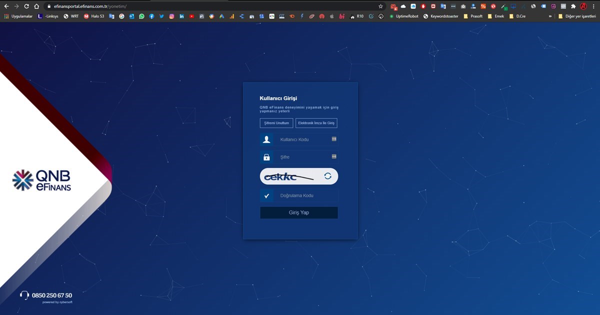This screenshot has height=315, width=600.
Task: Open the Google bookmark icon
Action: [x=121, y=16]
